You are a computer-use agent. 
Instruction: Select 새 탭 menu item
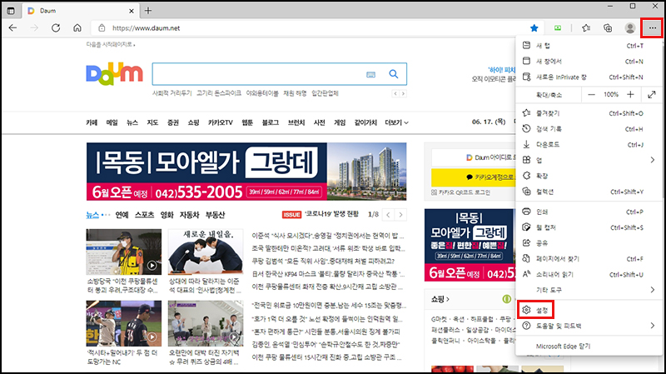(x=589, y=46)
